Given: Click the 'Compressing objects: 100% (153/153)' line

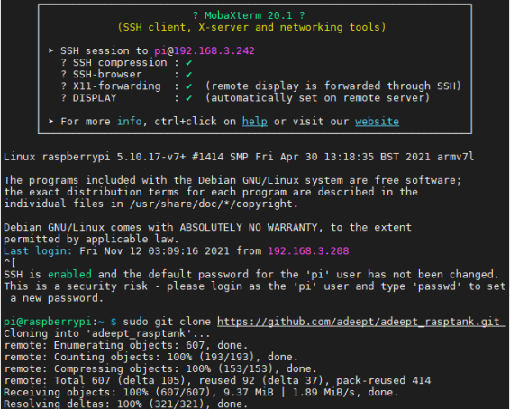Looking at the screenshot, I should pyautogui.click(x=160, y=368).
